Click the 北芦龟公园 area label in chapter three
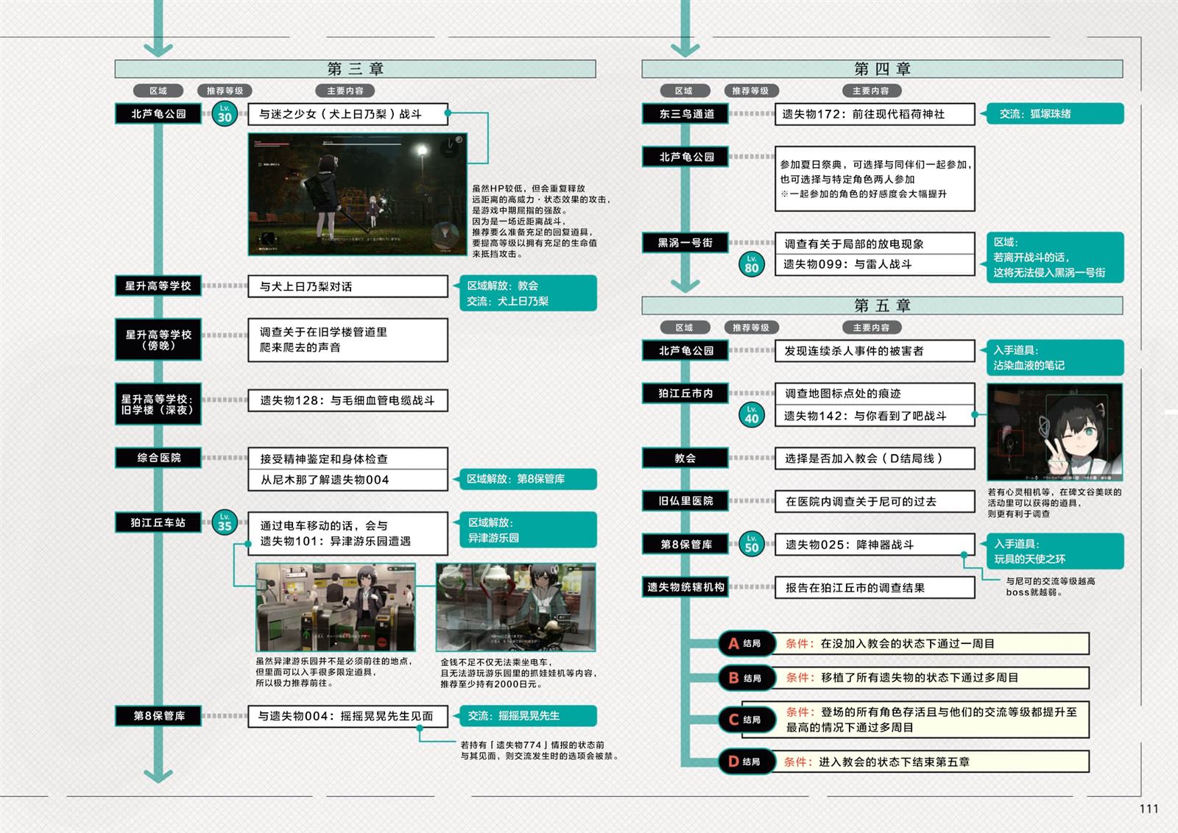The width and height of the screenshot is (1178, 833). 158,114
